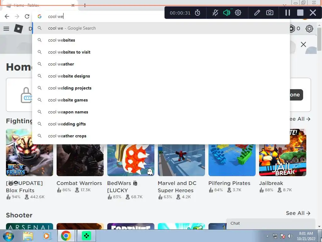The height and width of the screenshot is (242, 322).
Task: Open the Blox Fruits game thumbnail
Action: pyautogui.click(x=29, y=153)
